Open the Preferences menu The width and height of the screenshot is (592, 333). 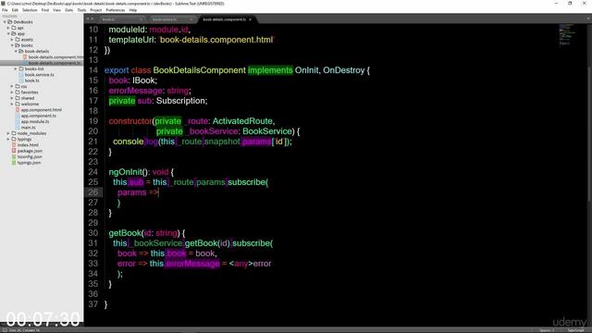(115, 10)
